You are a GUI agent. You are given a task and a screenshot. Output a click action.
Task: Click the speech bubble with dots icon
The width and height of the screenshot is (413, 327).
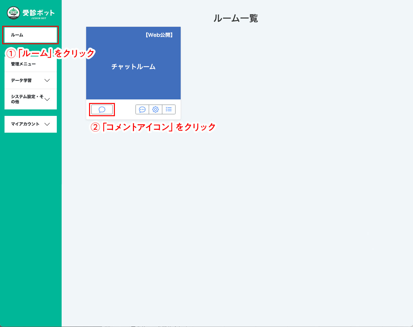pos(142,109)
